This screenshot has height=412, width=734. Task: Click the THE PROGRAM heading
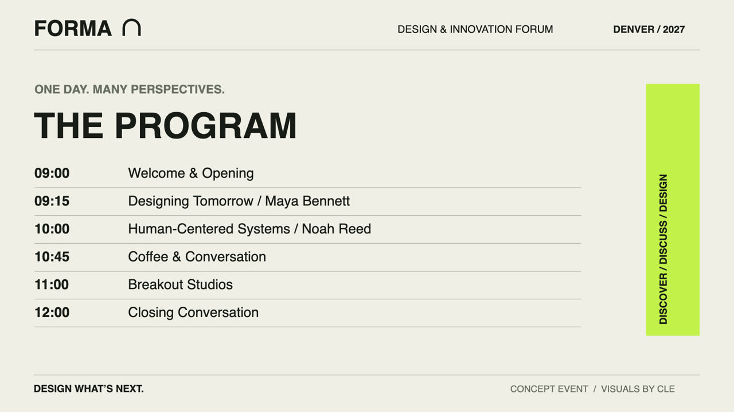[x=166, y=125]
